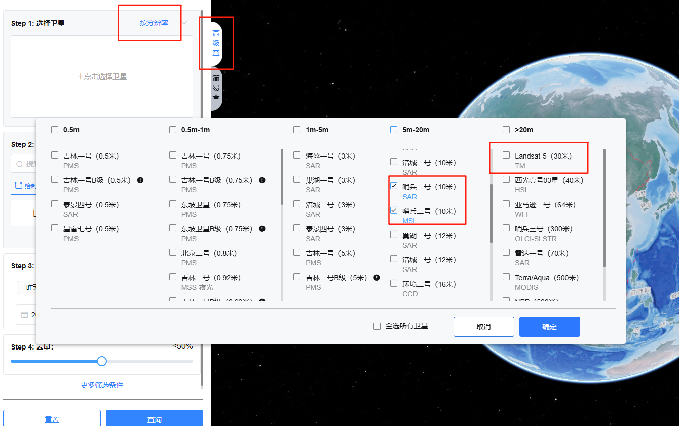Click the 确定 confirm button
679x426 pixels.
coord(549,327)
